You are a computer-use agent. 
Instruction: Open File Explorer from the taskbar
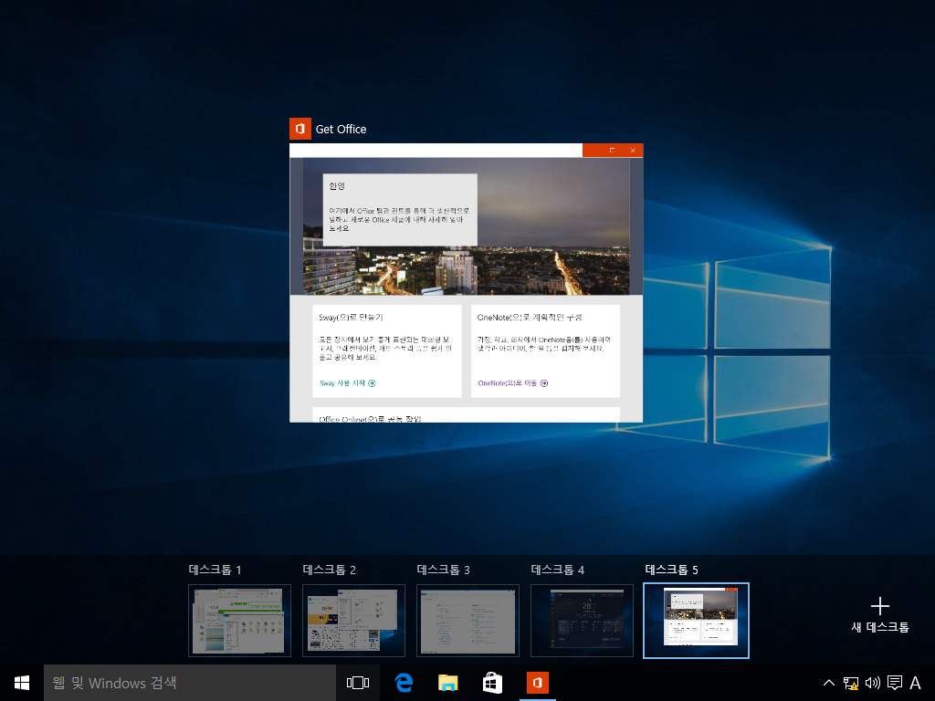pyautogui.click(x=447, y=683)
